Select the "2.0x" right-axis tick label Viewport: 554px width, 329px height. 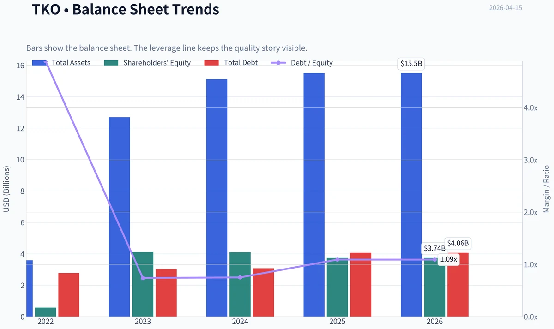pos(531,212)
